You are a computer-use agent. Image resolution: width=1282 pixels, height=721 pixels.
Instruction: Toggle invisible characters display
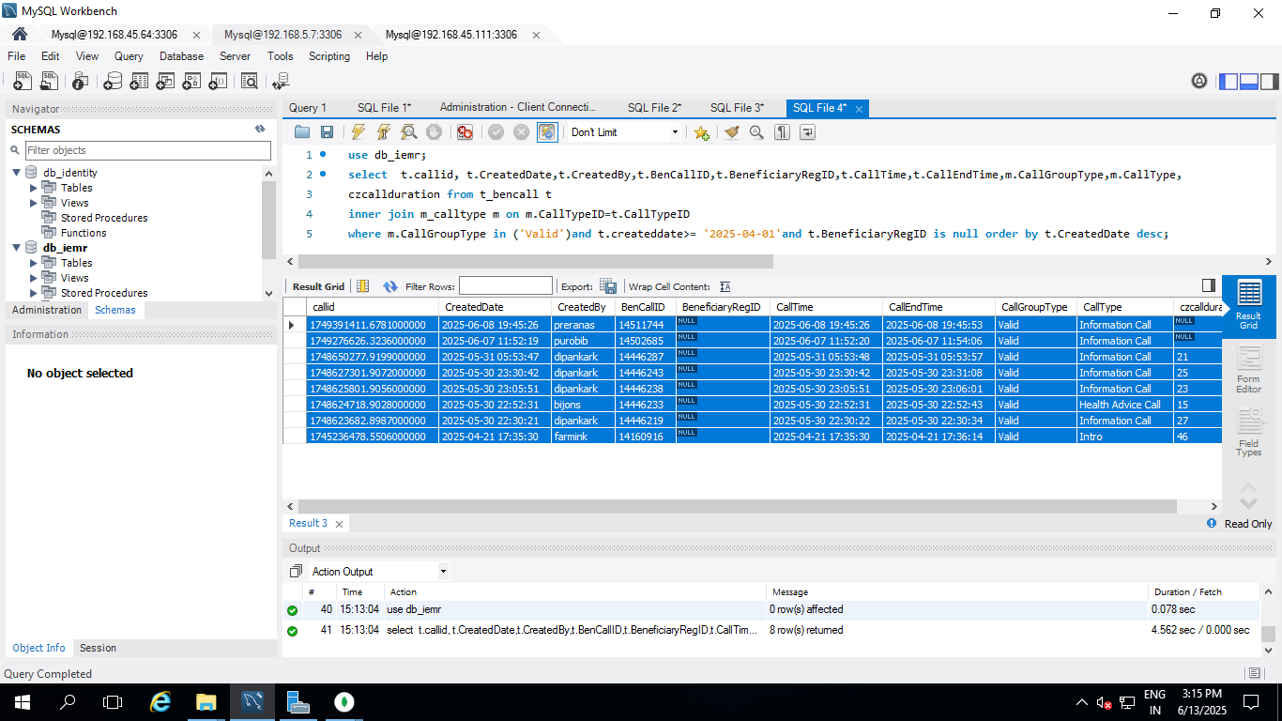782,132
